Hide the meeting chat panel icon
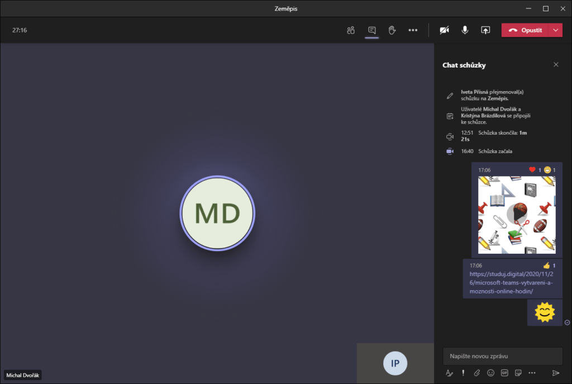572x384 pixels. point(371,30)
